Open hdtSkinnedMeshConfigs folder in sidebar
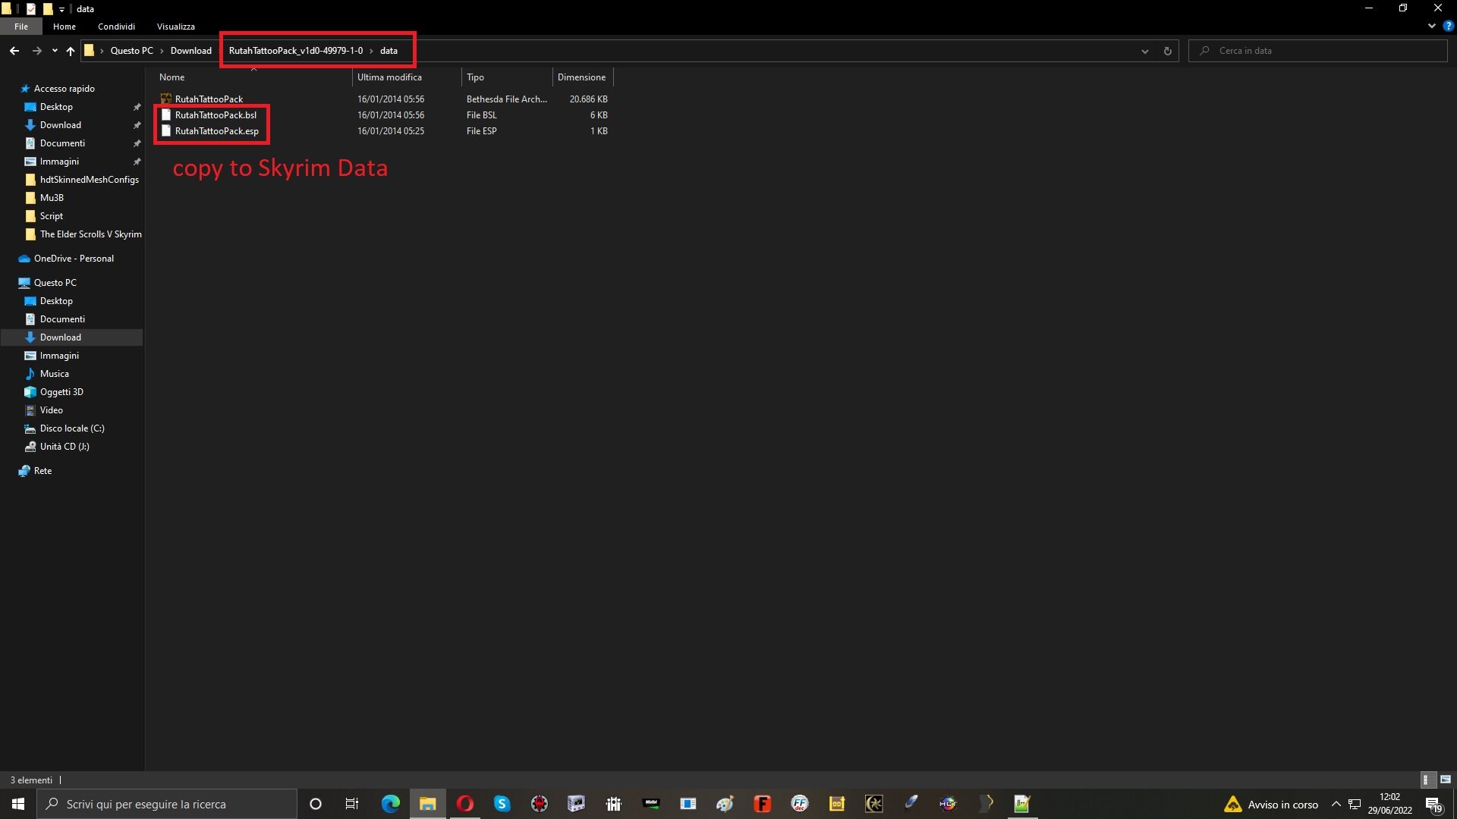This screenshot has height=819, width=1457. coord(89,180)
